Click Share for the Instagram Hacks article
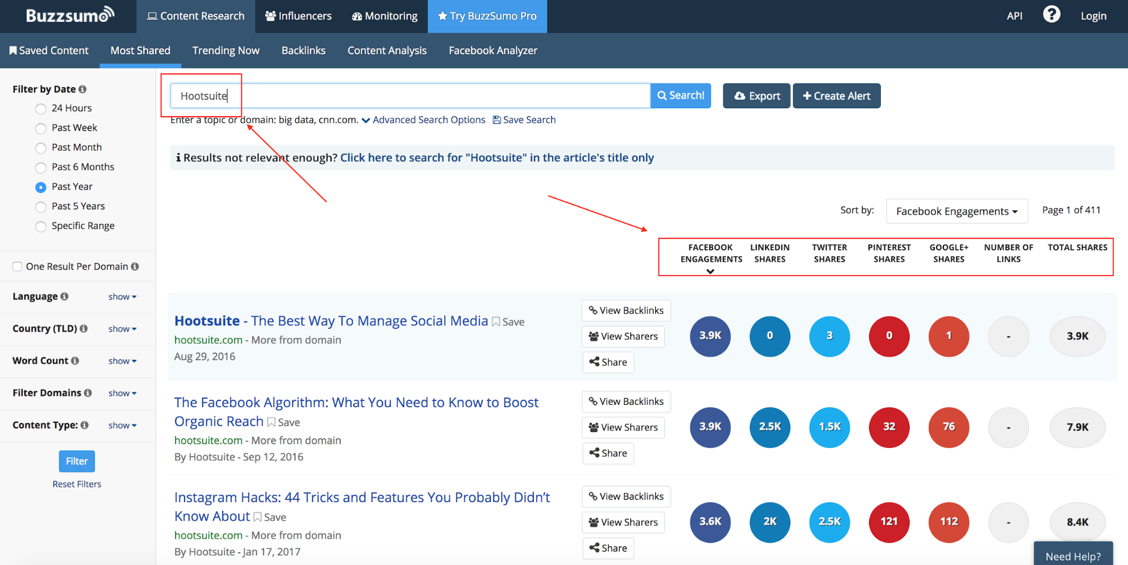 click(x=608, y=548)
